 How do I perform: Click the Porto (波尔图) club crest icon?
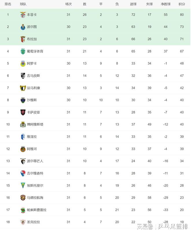(23, 27)
